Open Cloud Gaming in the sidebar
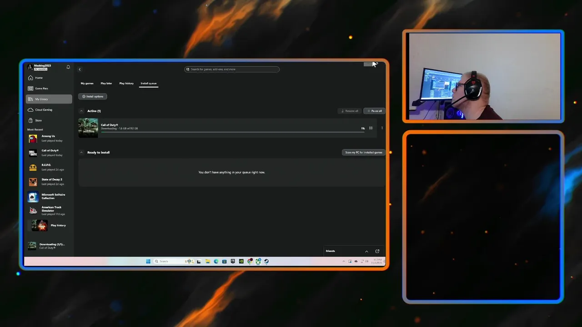582x327 pixels. (49, 110)
